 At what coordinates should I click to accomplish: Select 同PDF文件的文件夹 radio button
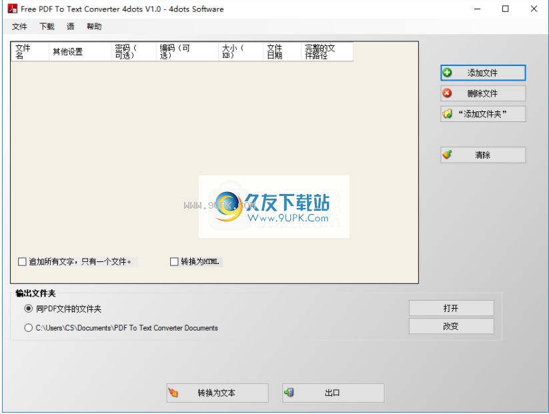pyautogui.click(x=29, y=309)
